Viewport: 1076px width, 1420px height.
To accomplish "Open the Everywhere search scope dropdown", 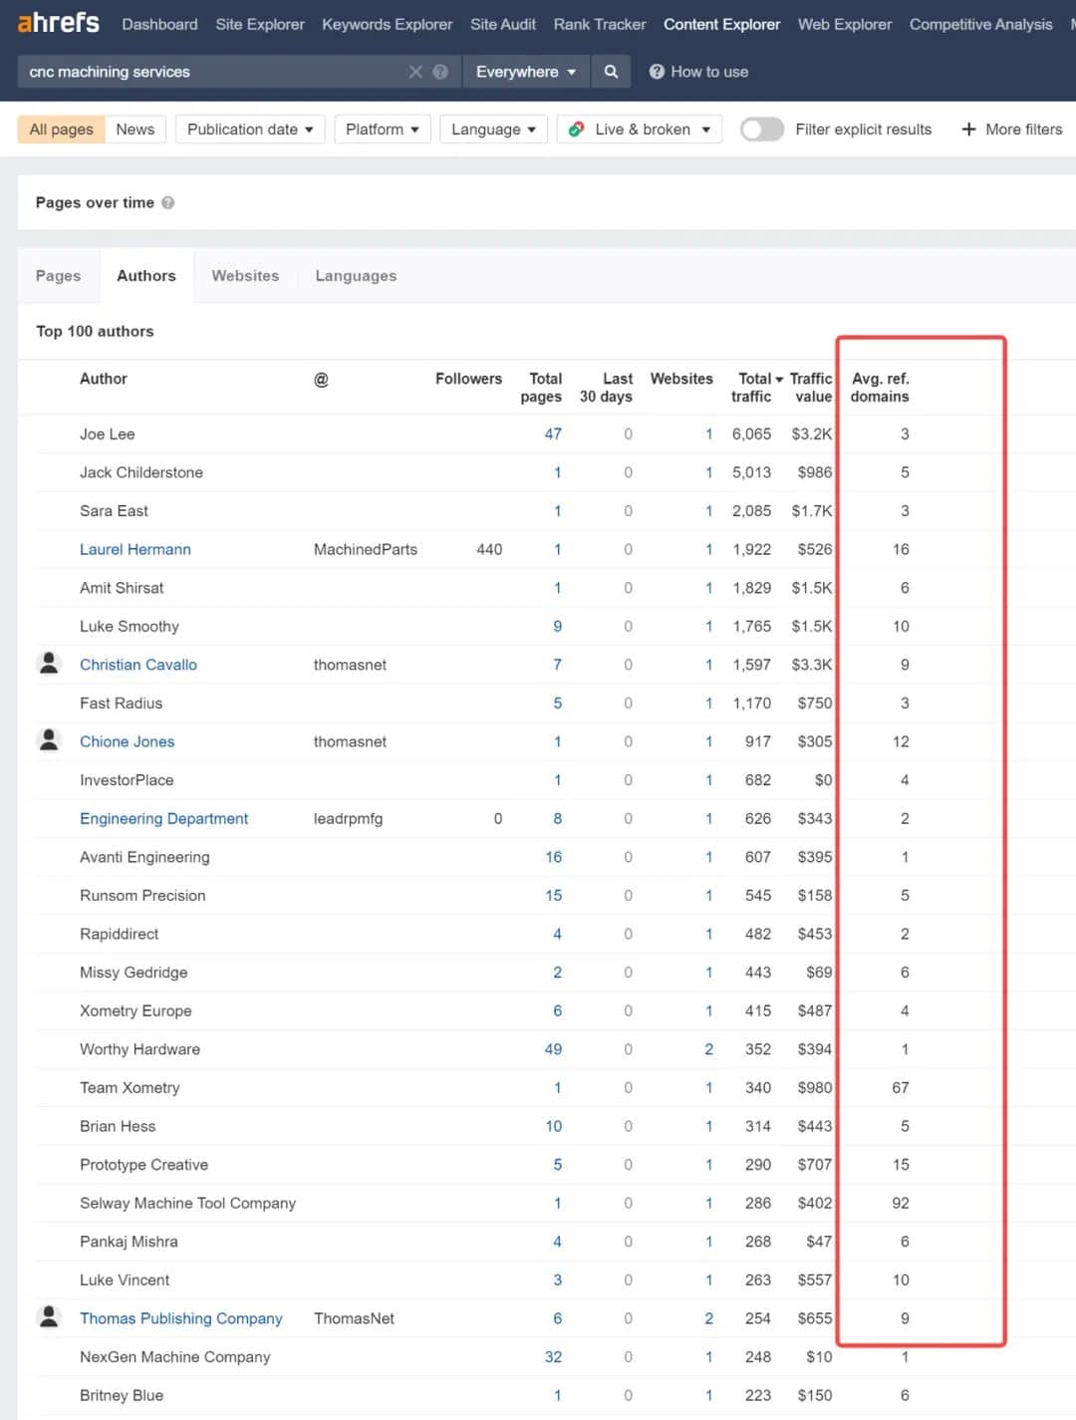I will pos(526,72).
